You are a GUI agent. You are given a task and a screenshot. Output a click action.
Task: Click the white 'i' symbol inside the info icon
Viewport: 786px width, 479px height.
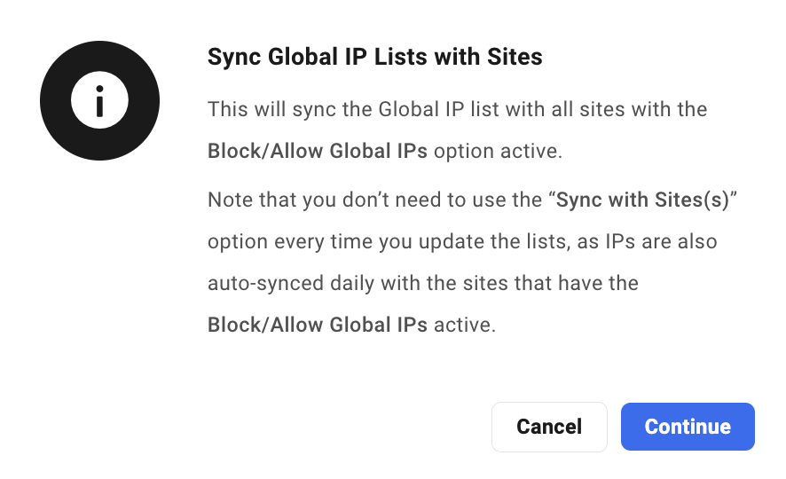(x=99, y=101)
